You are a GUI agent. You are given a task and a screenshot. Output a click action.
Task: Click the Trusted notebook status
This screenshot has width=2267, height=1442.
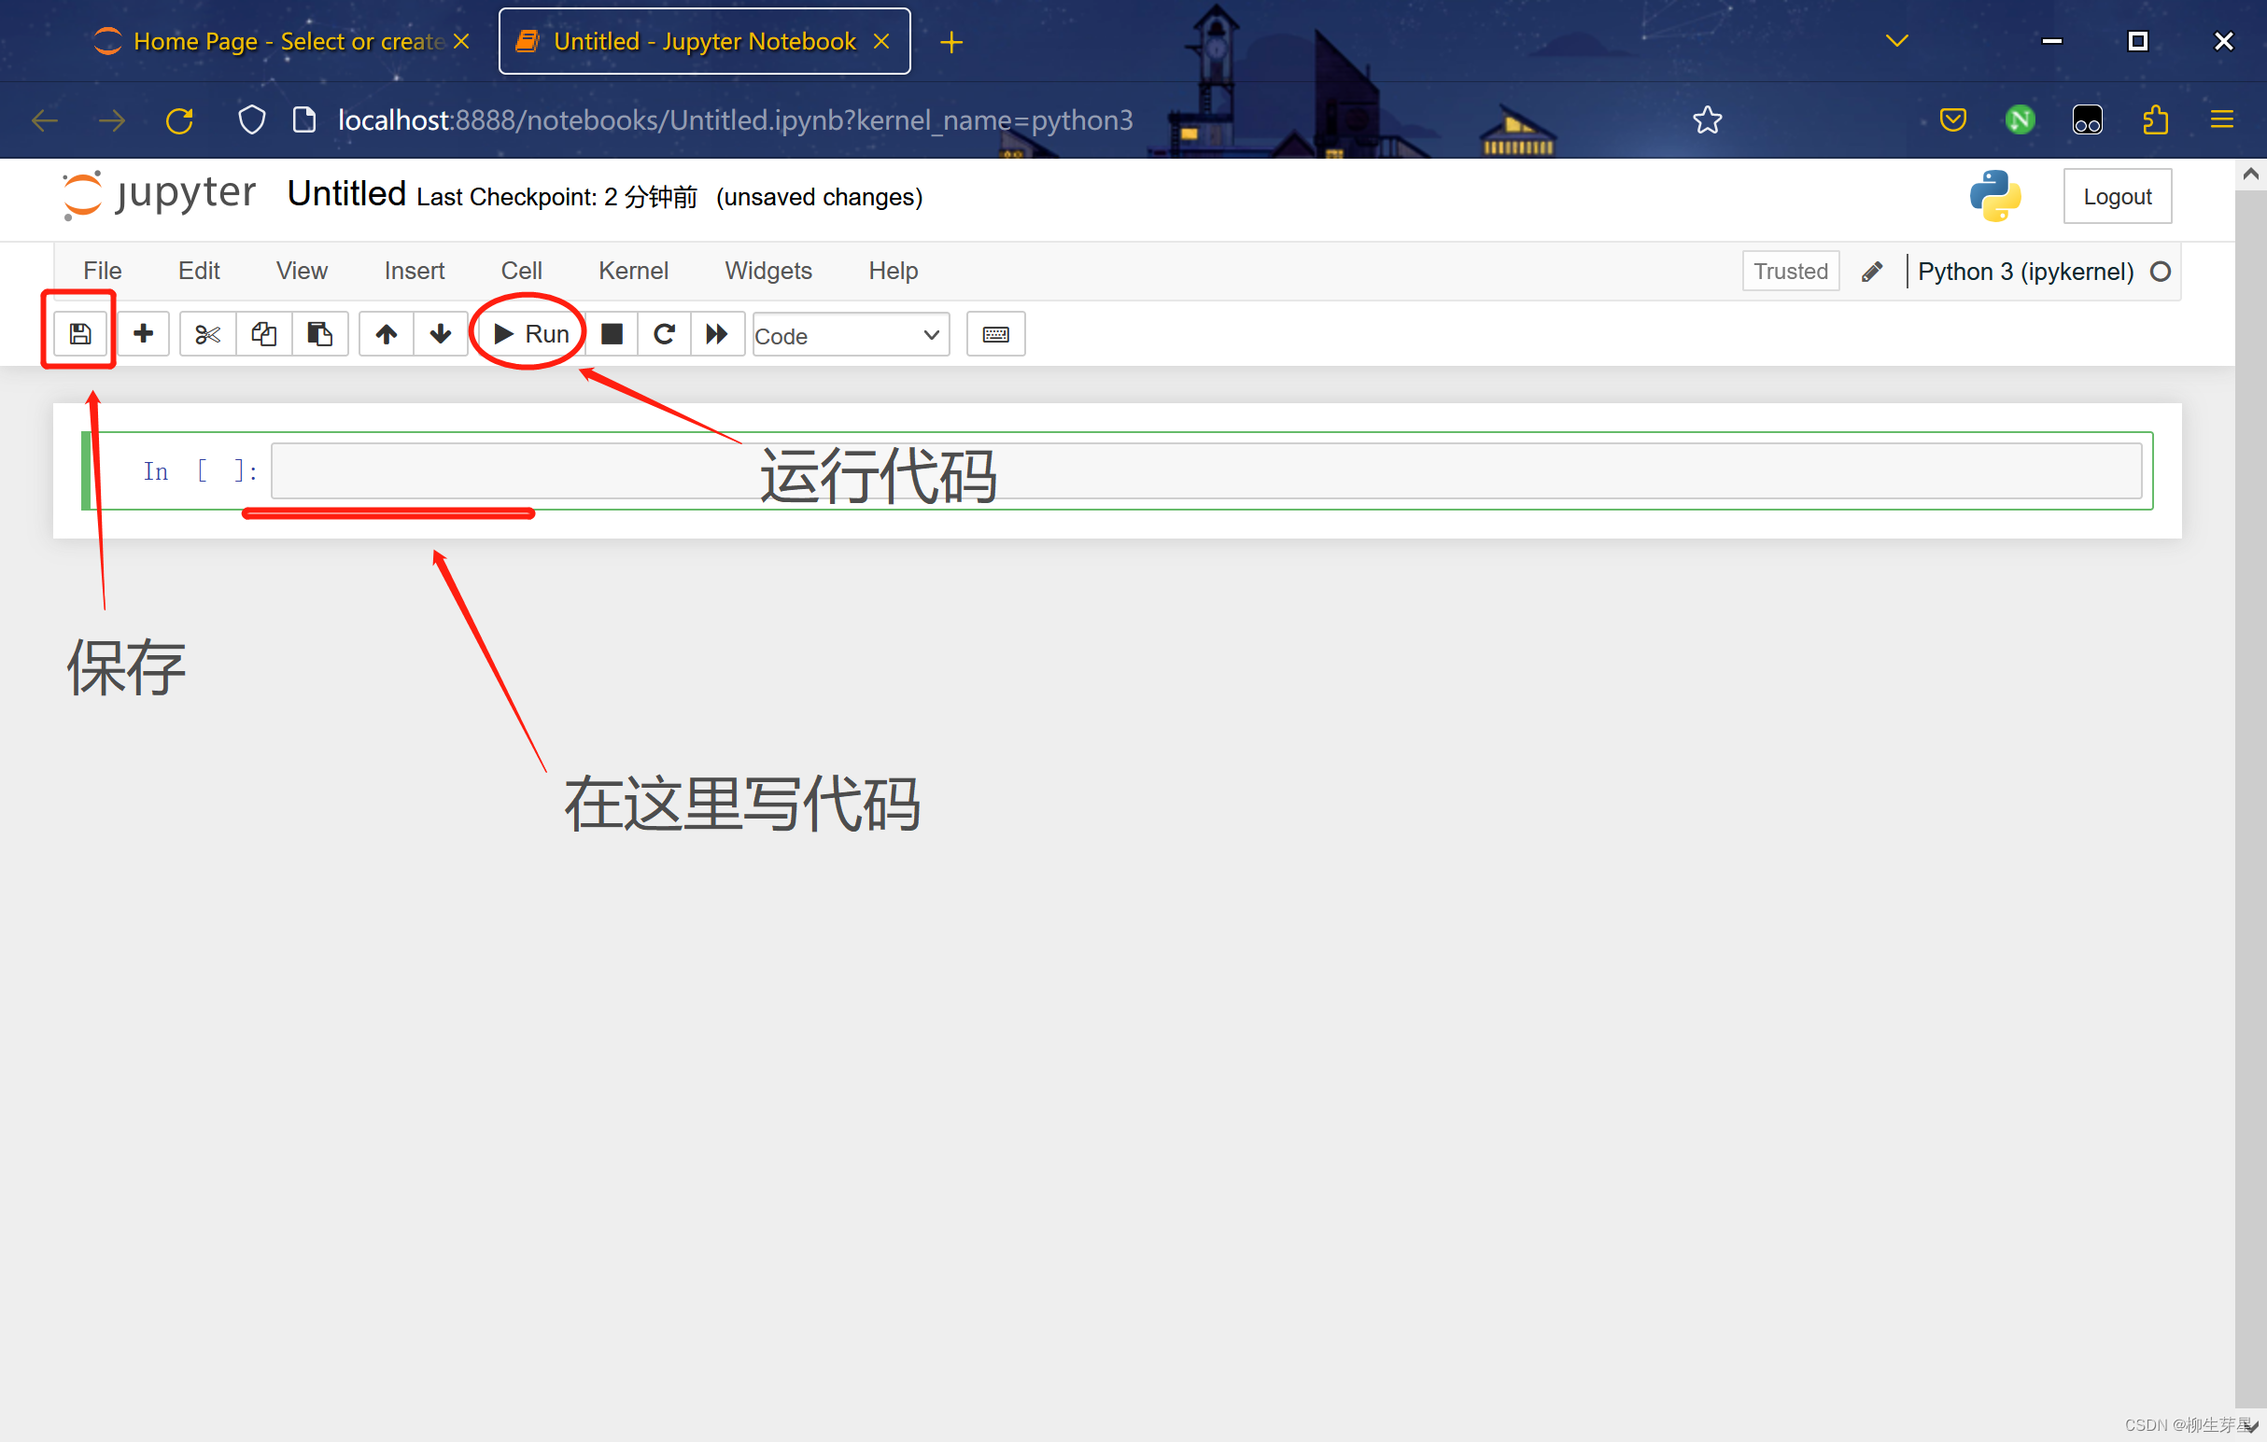tap(1790, 271)
